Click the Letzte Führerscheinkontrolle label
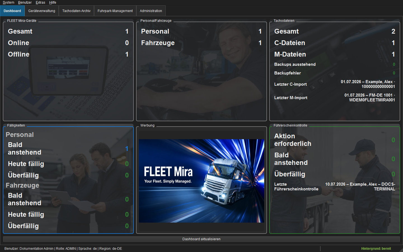The height and width of the screenshot is (252, 403). click(x=296, y=186)
